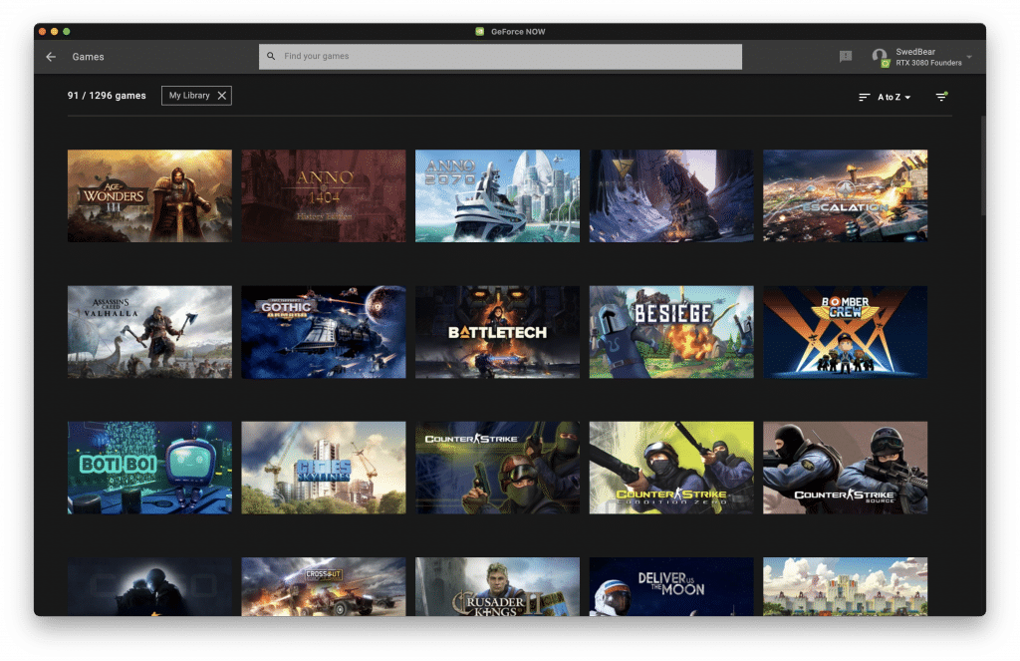Open the Escalation game thumbnail
Viewport: 1020px width, 661px height.
pos(845,196)
